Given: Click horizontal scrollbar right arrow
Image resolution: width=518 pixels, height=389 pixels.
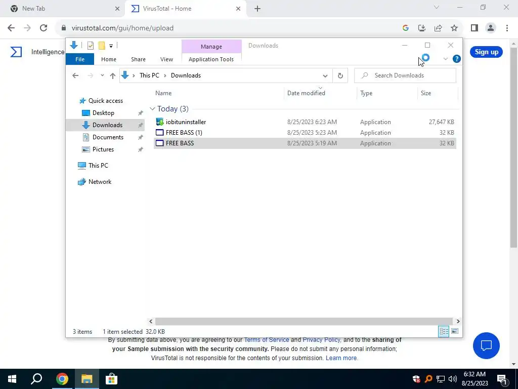Looking at the screenshot, I should (458, 321).
